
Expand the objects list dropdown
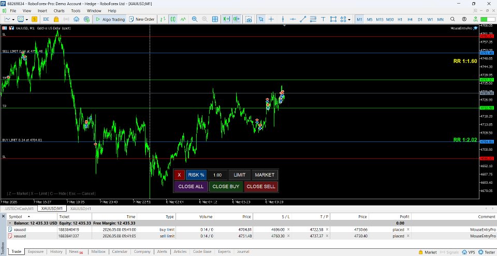click(349, 19)
